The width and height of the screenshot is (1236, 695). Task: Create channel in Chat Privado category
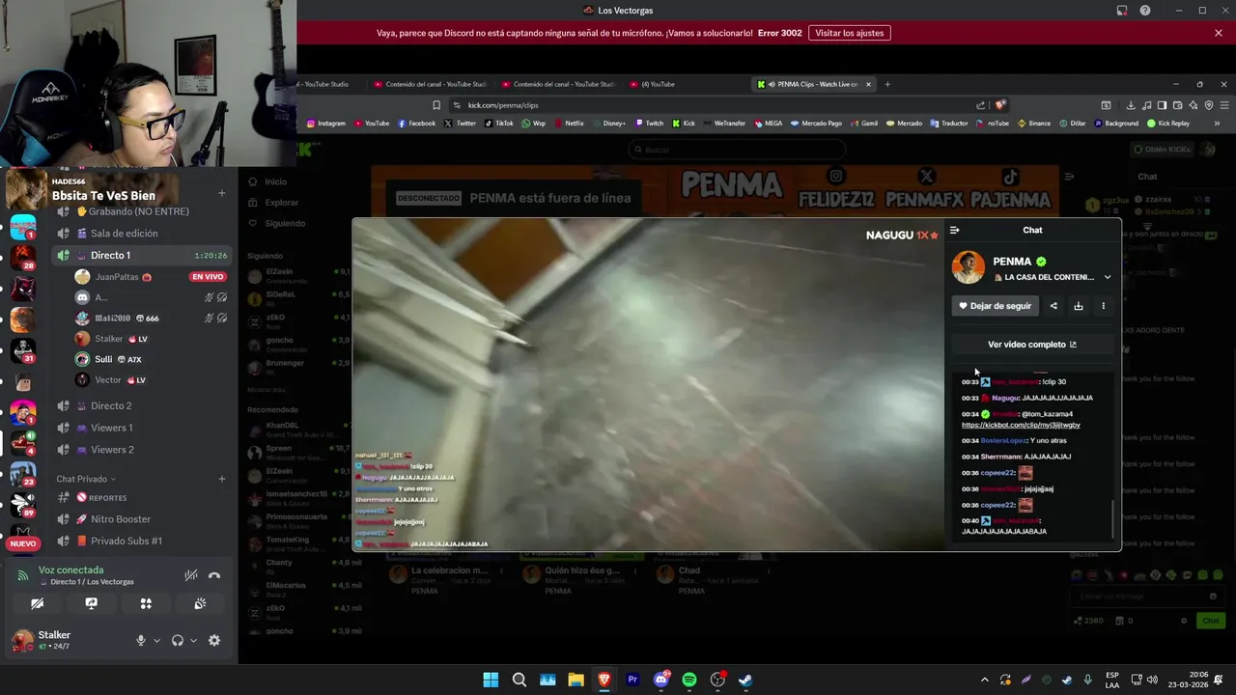(x=221, y=479)
